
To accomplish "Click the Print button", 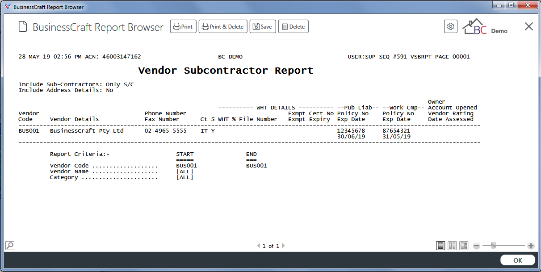I will (183, 26).
